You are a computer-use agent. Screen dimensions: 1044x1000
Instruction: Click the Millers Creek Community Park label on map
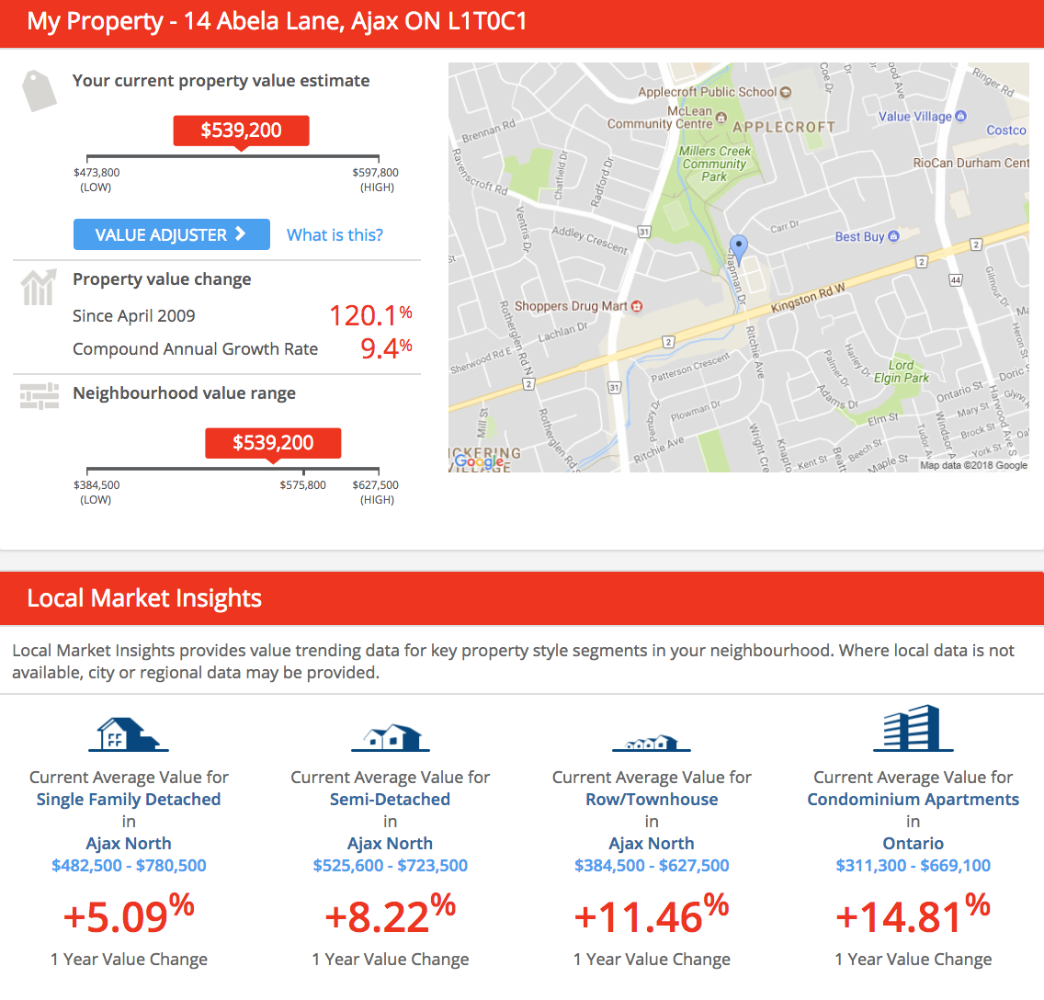point(714,164)
